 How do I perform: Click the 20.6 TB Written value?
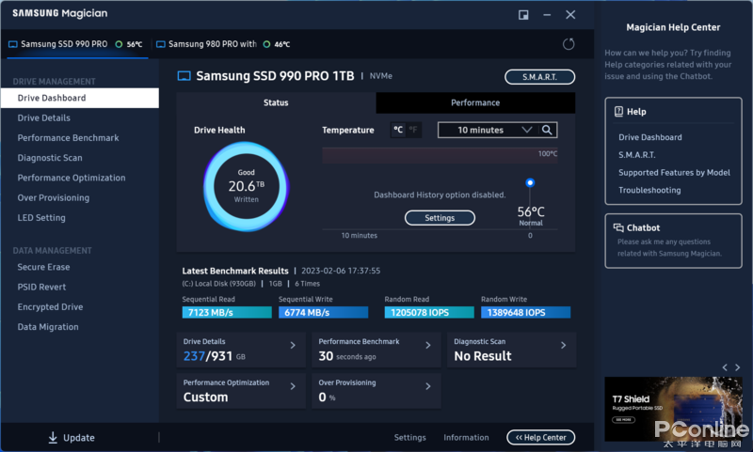point(246,186)
